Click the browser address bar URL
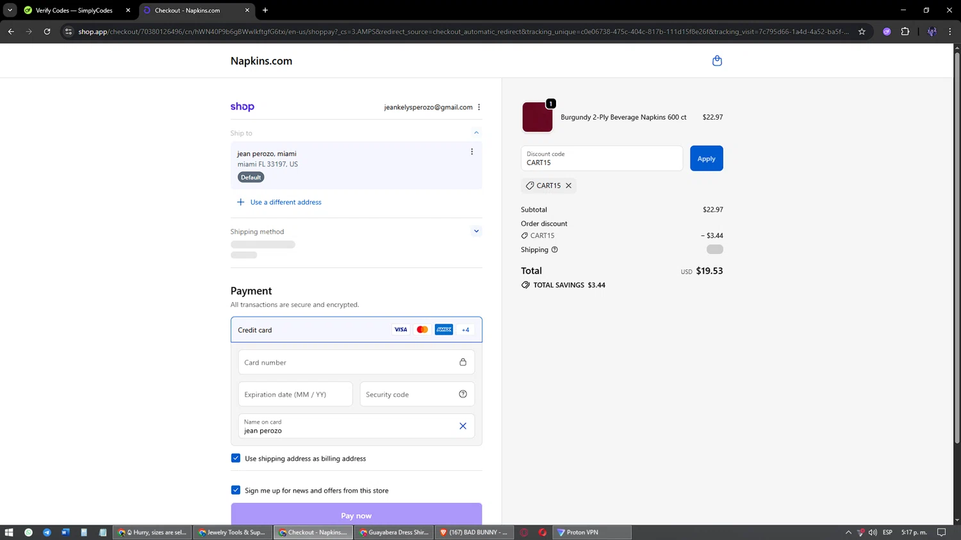 click(x=463, y=31)
